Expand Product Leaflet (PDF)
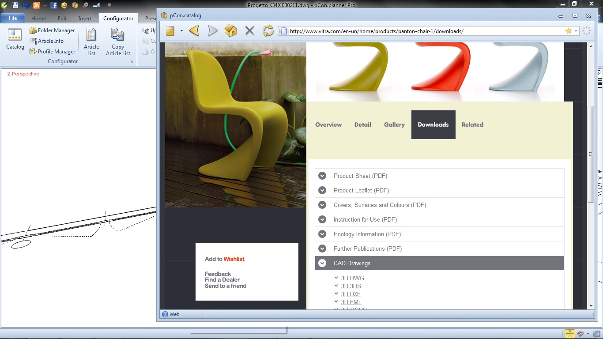Image resolution: width=603 pixels, height=339 pixels. click(440, 190)
